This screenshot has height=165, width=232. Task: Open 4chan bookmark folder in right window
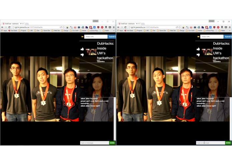pos(199,30)
